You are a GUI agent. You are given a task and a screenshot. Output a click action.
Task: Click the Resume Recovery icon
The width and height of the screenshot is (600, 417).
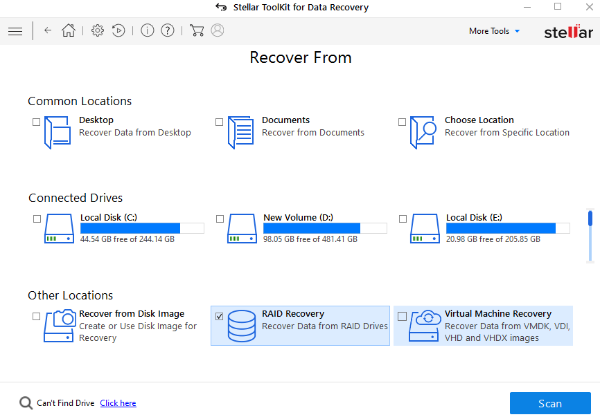(x=118, y=30)
